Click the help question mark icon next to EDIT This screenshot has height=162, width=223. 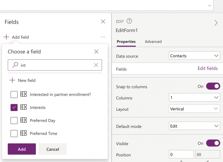point(129,21)
